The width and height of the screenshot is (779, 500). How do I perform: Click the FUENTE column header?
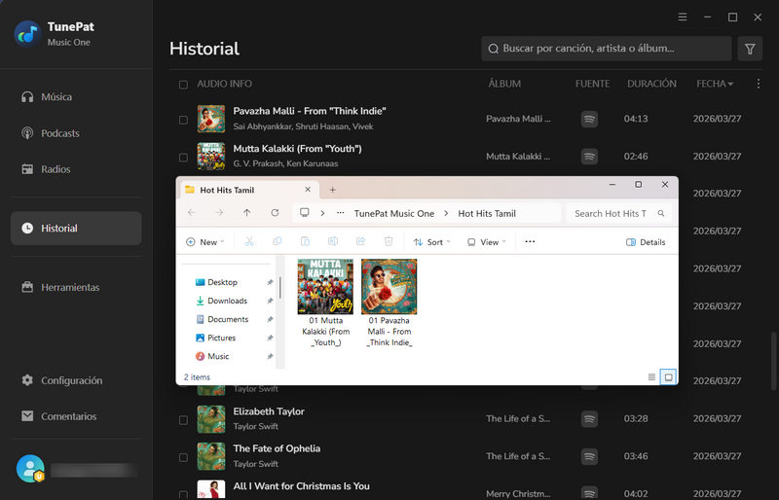[x=592, y=84]
